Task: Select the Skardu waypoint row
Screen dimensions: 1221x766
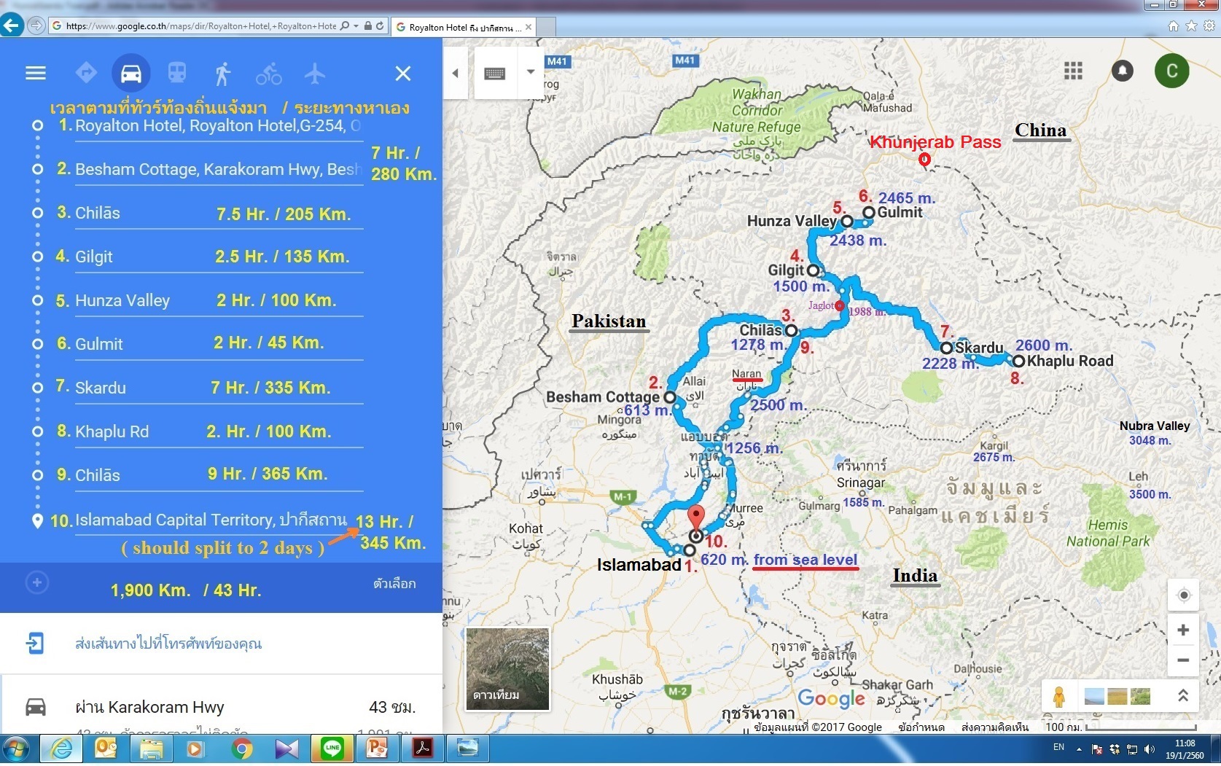Action: pyautogui.click(x=218, y=388)
